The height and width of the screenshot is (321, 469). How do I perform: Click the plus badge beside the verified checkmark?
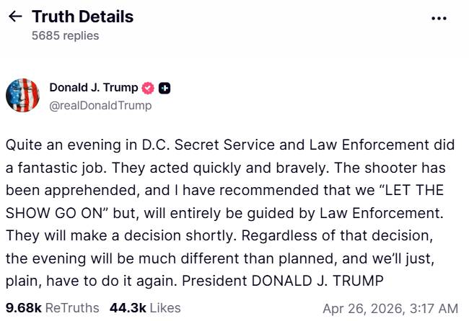click(165, 89)
